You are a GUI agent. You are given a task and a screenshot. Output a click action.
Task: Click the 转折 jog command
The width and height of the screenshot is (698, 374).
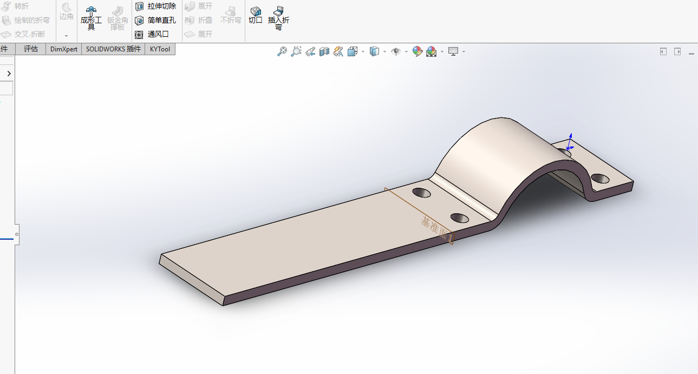(x=16, y=6)
